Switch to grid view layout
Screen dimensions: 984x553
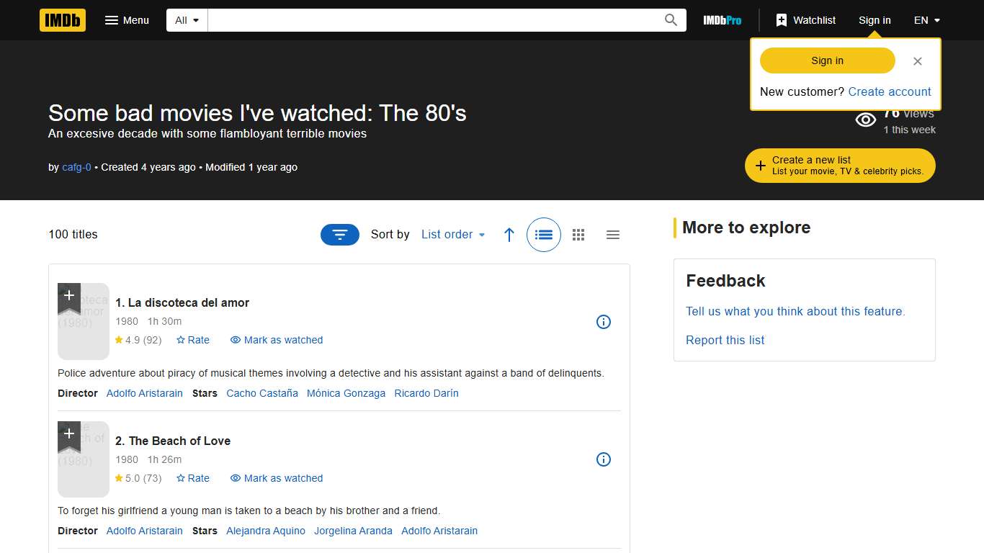578,234
